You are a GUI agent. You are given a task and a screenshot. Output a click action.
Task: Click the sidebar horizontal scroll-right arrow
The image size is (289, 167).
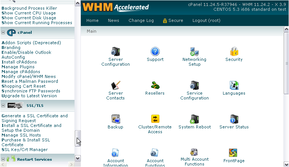pos(71,164)
